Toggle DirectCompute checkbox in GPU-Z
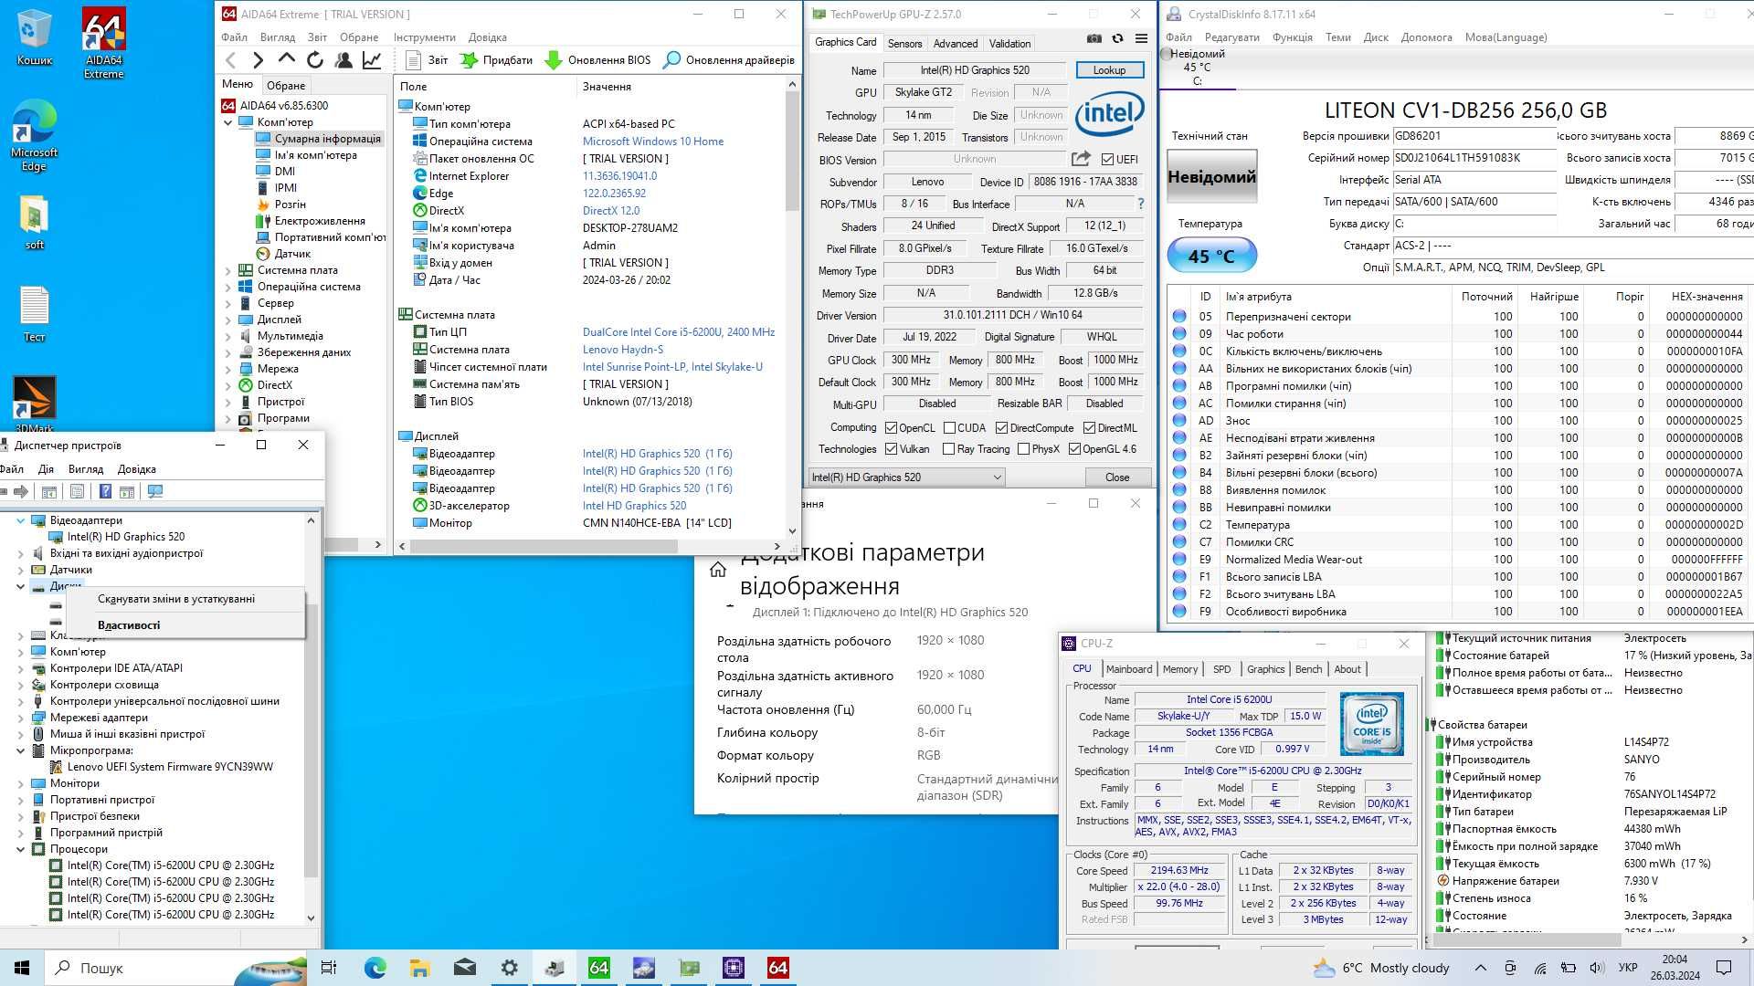 coord(1001,427)
